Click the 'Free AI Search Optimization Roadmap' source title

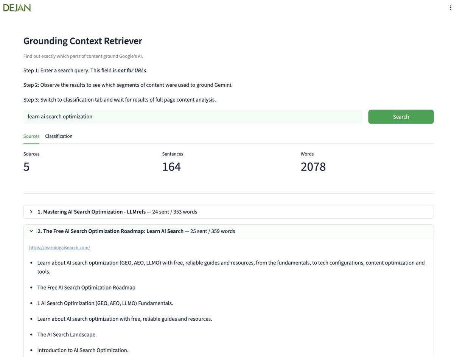click(x=113, y=231)
